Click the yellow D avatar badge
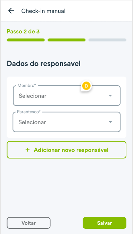This screenshot has height=234, width=133. tap(86, 86)
